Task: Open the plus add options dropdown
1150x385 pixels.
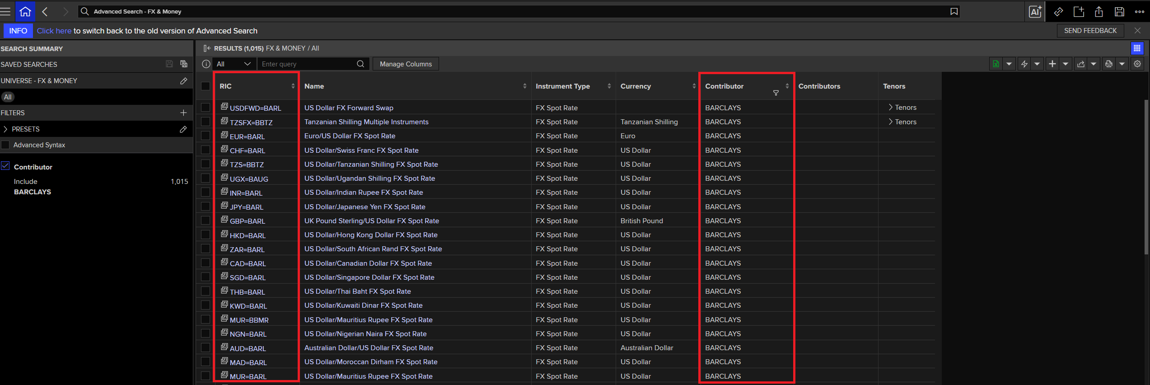Action: click(x=1066, y=64)
